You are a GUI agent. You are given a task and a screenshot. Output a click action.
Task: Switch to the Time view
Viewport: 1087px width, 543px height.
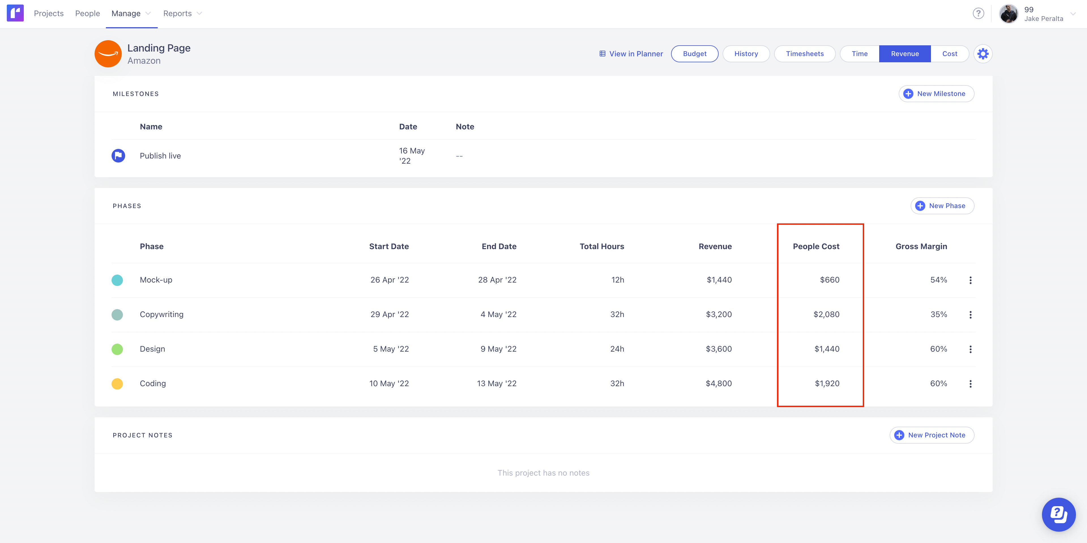click(859, 54)
